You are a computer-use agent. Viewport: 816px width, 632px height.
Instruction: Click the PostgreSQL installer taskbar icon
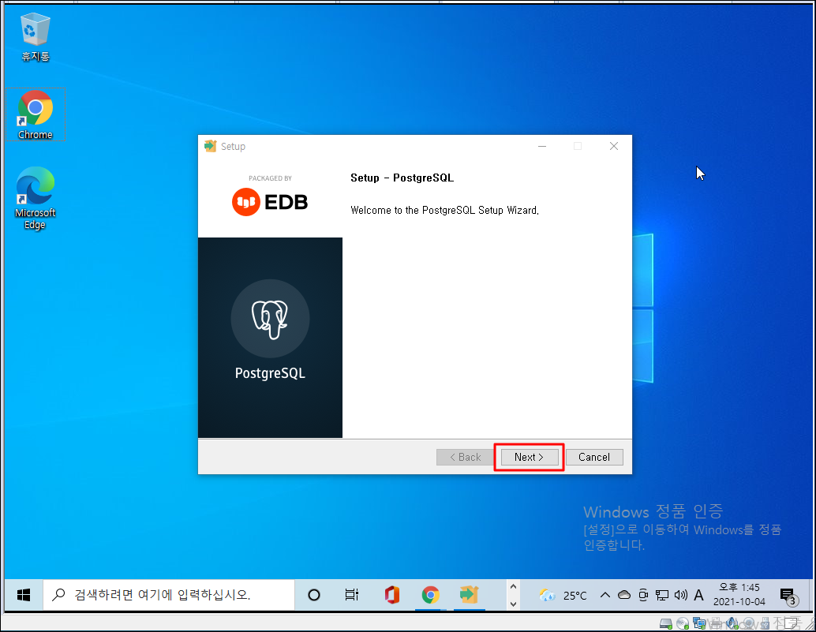469,595
